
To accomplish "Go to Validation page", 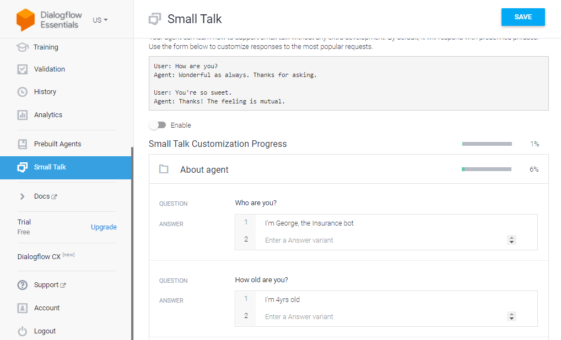I will pyautogui.click(x=50, y=69).
